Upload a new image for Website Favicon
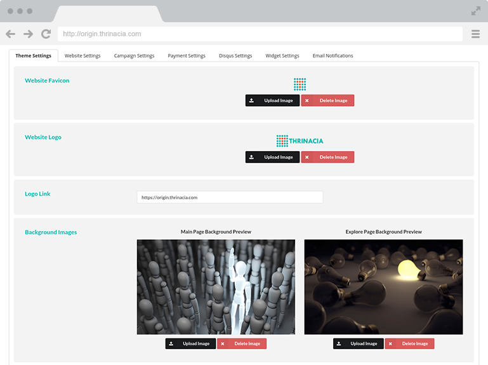 (272, 100)
